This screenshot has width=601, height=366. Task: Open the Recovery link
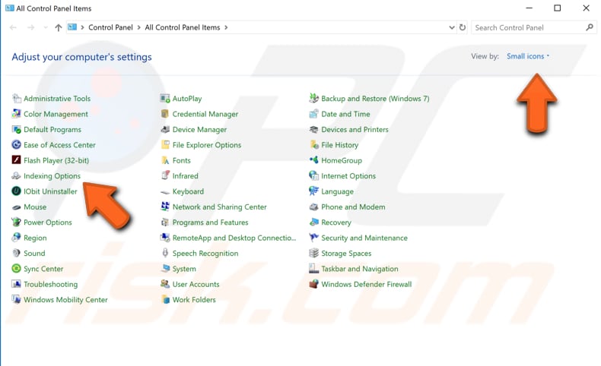coord(336,222)
